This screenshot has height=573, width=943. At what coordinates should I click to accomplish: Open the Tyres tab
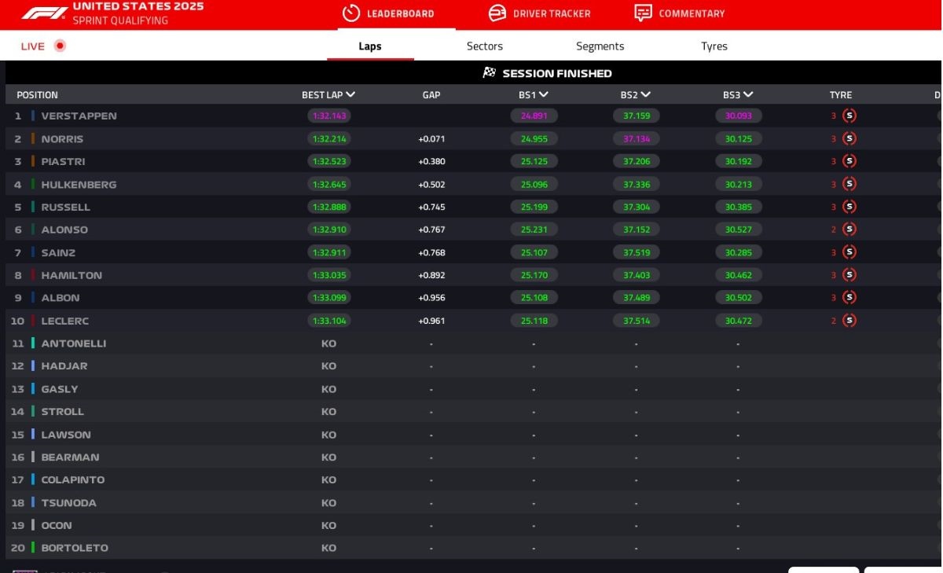[714, 46]
